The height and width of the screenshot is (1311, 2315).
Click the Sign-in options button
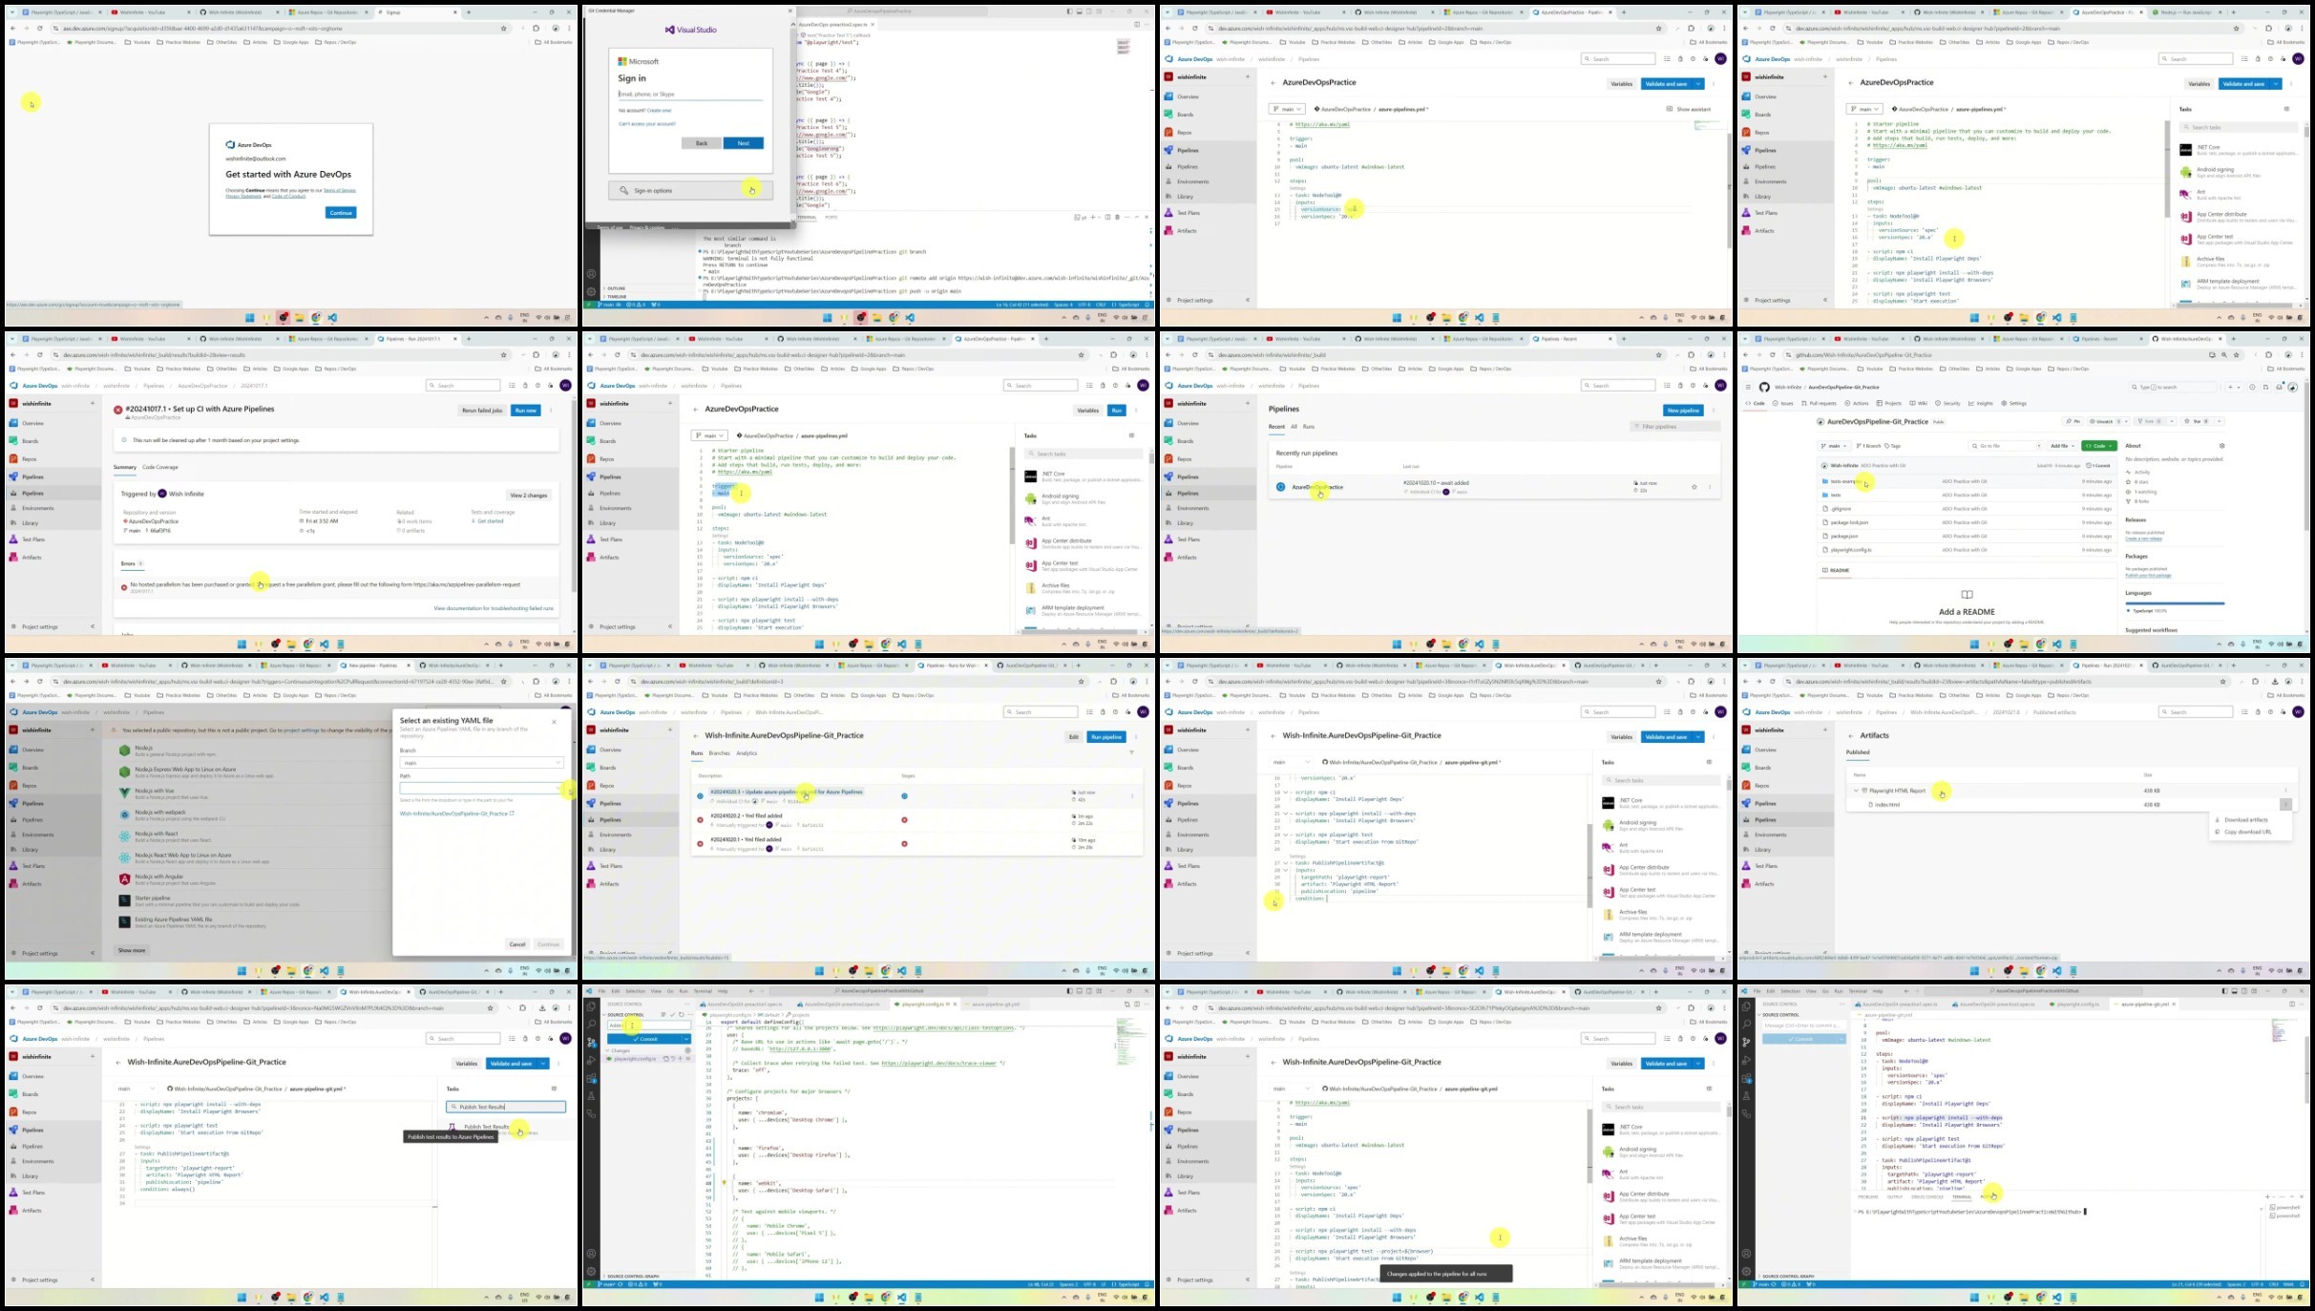[690, 190]
